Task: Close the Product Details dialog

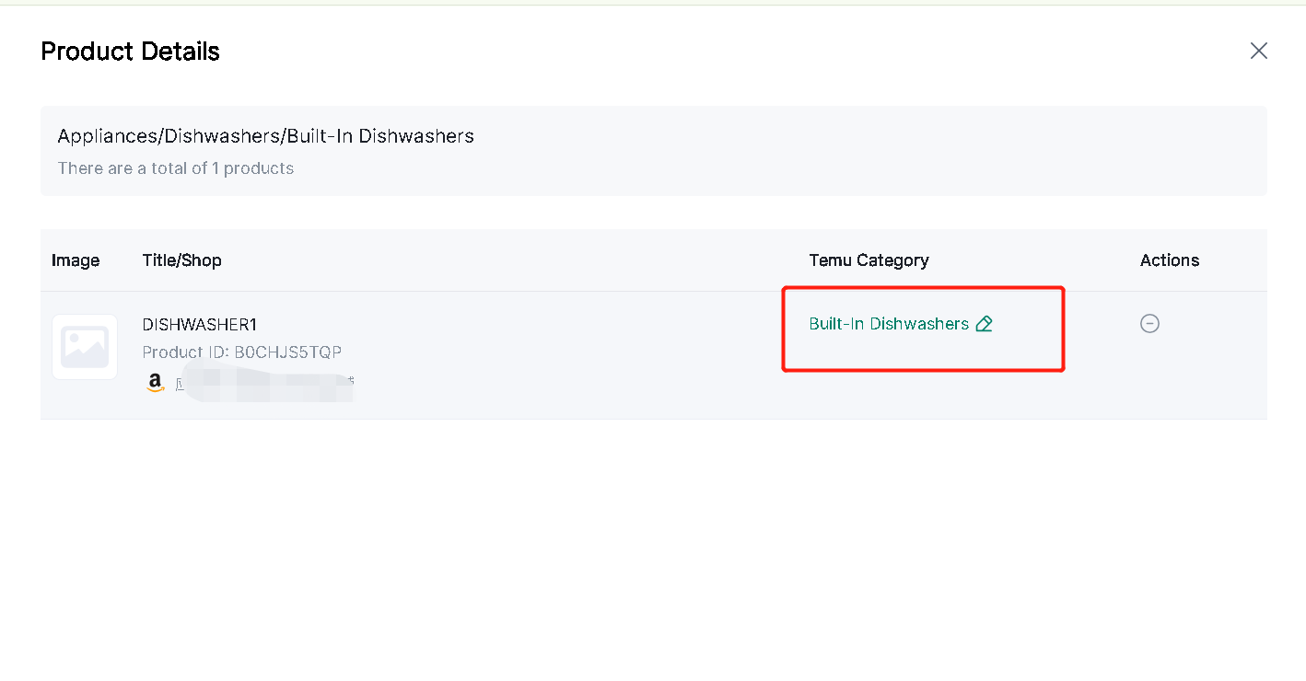Action: [1259, 51]
